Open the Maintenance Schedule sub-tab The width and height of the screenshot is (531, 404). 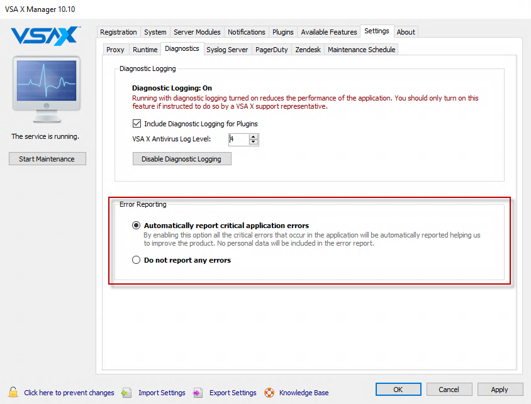361,50
